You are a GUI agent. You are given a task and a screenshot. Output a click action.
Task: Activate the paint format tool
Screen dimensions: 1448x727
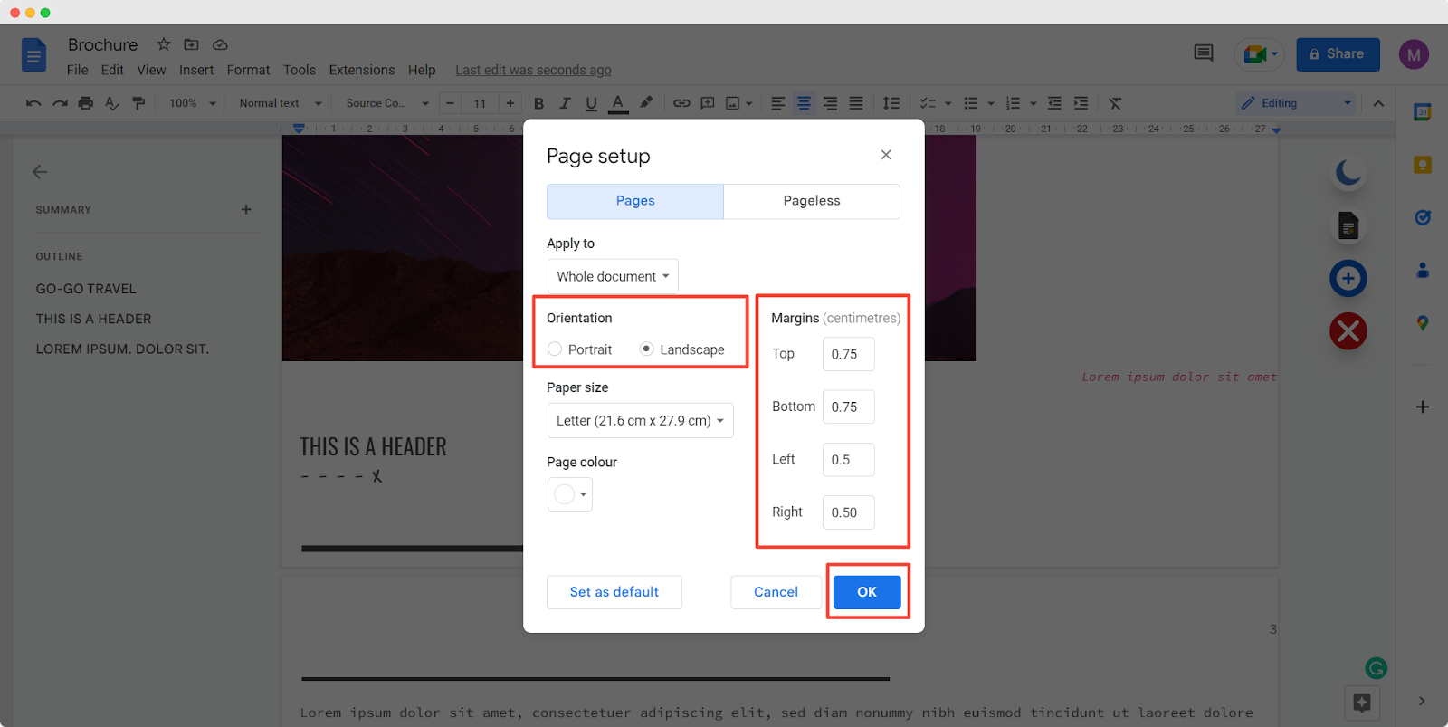pos(138,103)
